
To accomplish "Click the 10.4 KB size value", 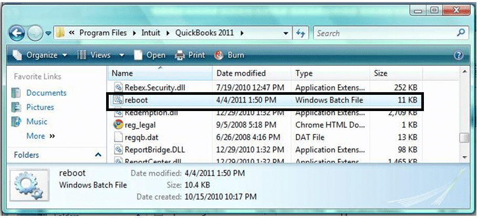I will tap(197, 185).
